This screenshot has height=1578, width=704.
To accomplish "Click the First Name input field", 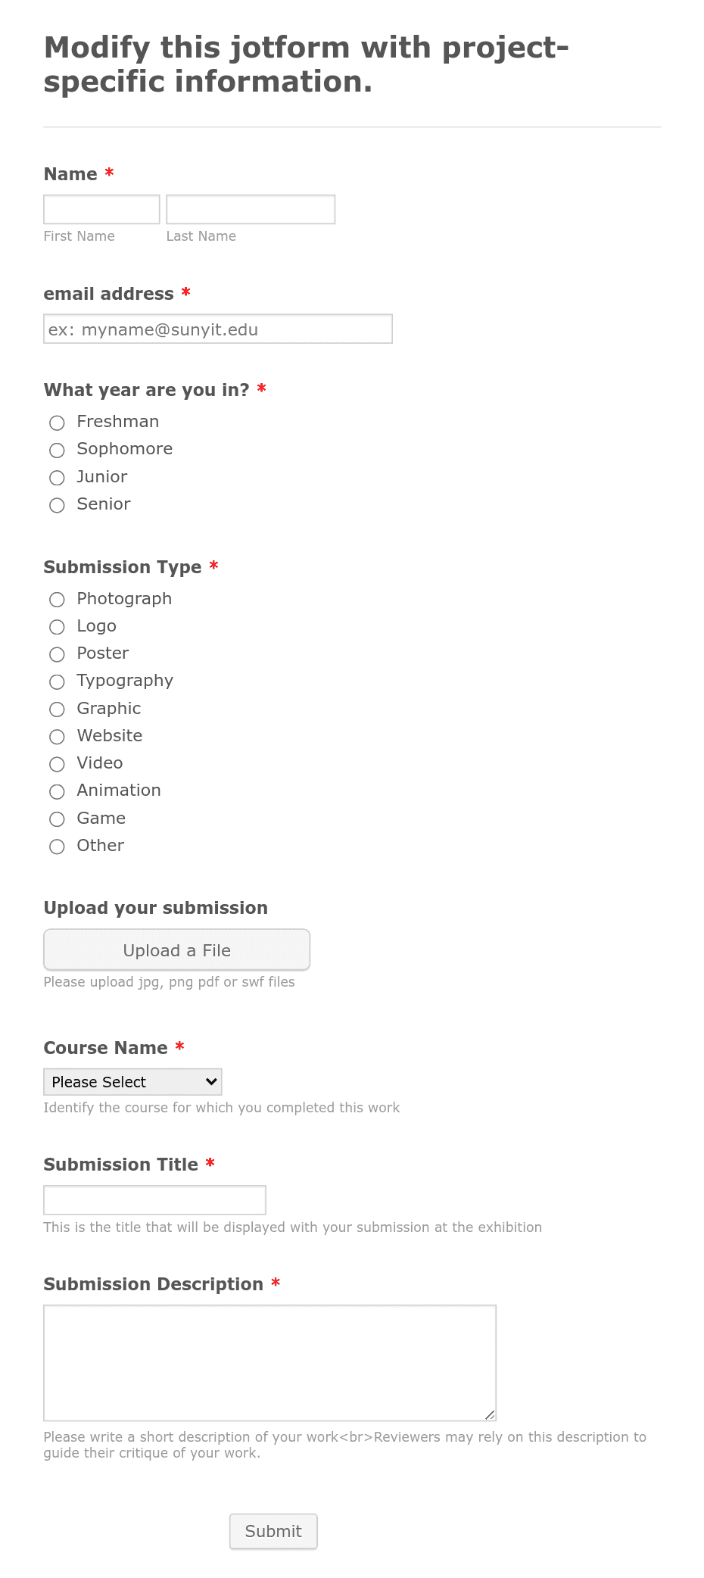I will coord(101,209).
